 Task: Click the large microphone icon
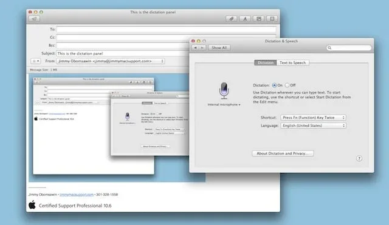pos(224,90)
